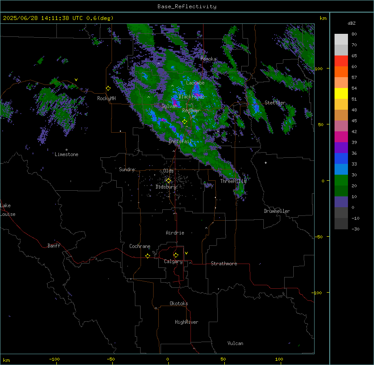The image size is (374, 365).
Task: Click the Okotoks label
Action: 179,303
